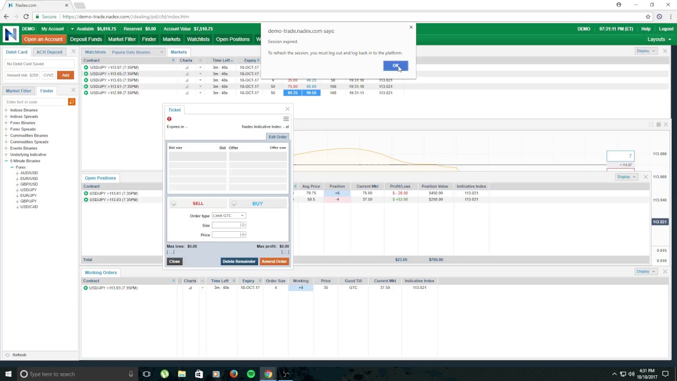Open the chart icon in the Working Orders row
Screen dimensions: 677x381
[x=190, y=288]
